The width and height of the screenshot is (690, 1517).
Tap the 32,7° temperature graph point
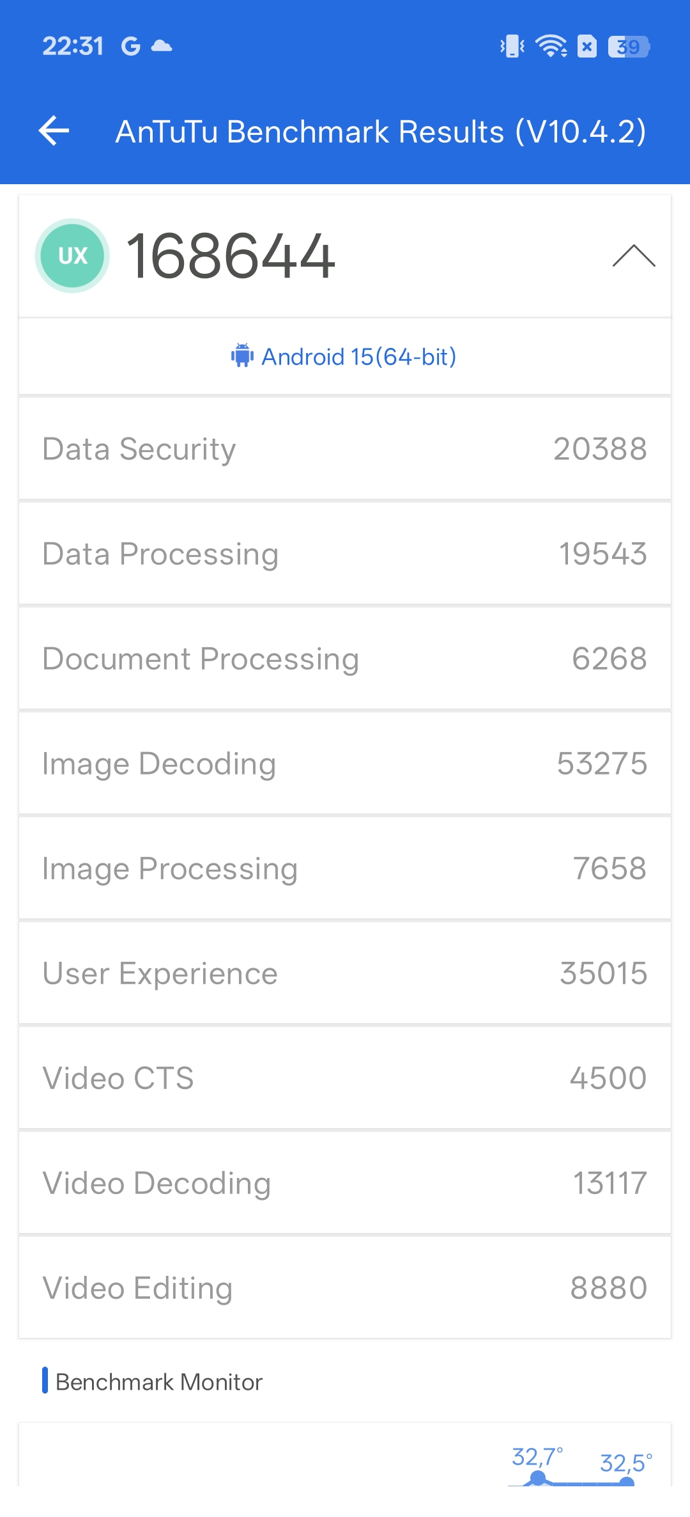(538, 1477)
